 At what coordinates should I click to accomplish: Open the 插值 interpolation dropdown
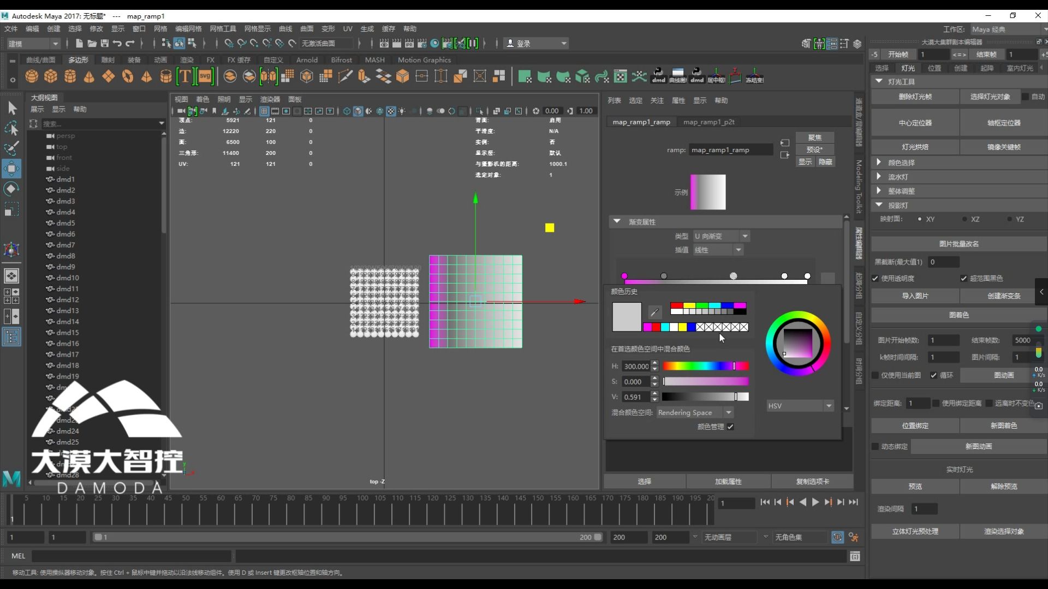(718, 250)
